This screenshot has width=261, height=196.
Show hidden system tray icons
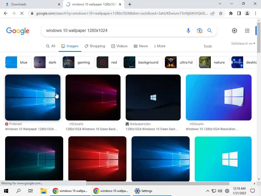click(207, 191)
